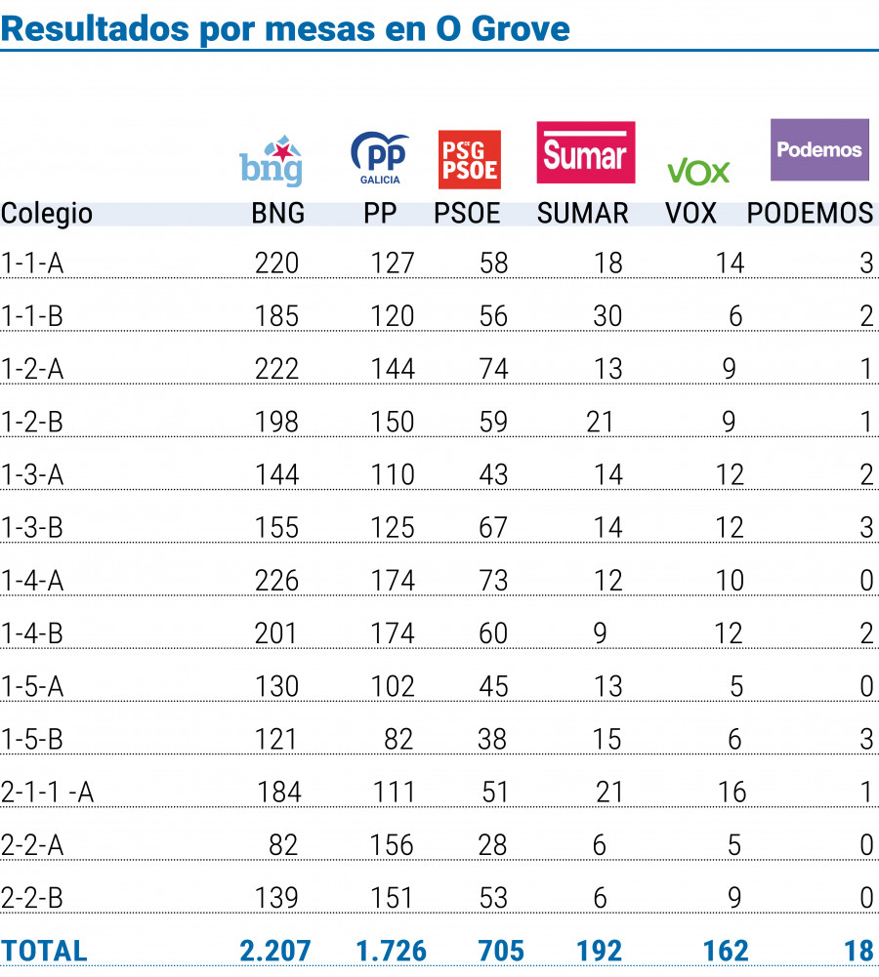The width and height of the screenshot is (879, 977).
Task: Select the VOX value 16 in row 2-1-1 -A
Action: [x=732, y=793]
